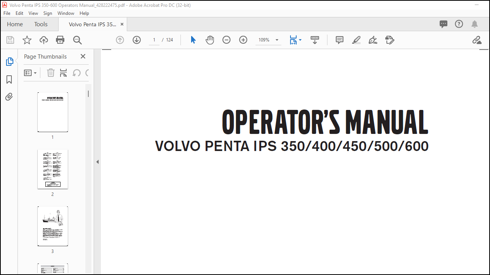The image size is (490, 275).
Task: Open the Help menu
Action: click(84, 13)
